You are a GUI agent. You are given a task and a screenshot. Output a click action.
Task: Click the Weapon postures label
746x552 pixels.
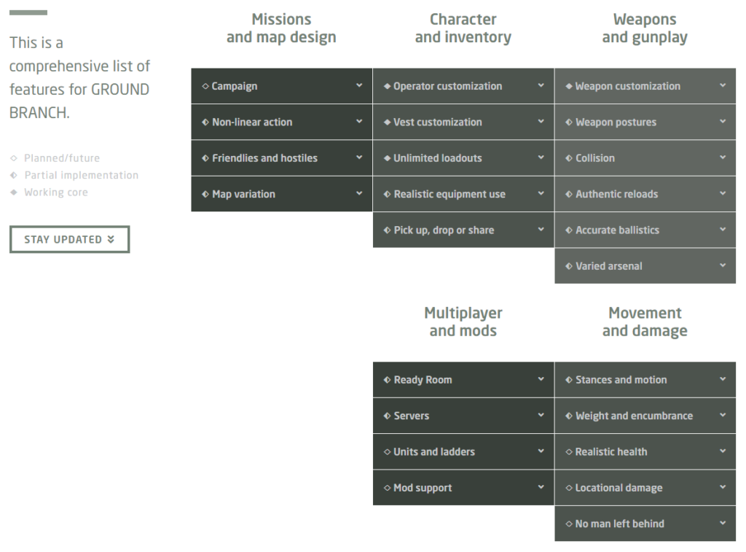click(x=616, y=123)
